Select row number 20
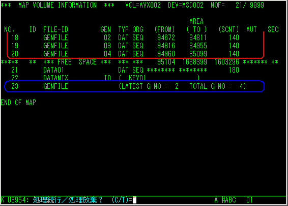 (x=15, y=54)
